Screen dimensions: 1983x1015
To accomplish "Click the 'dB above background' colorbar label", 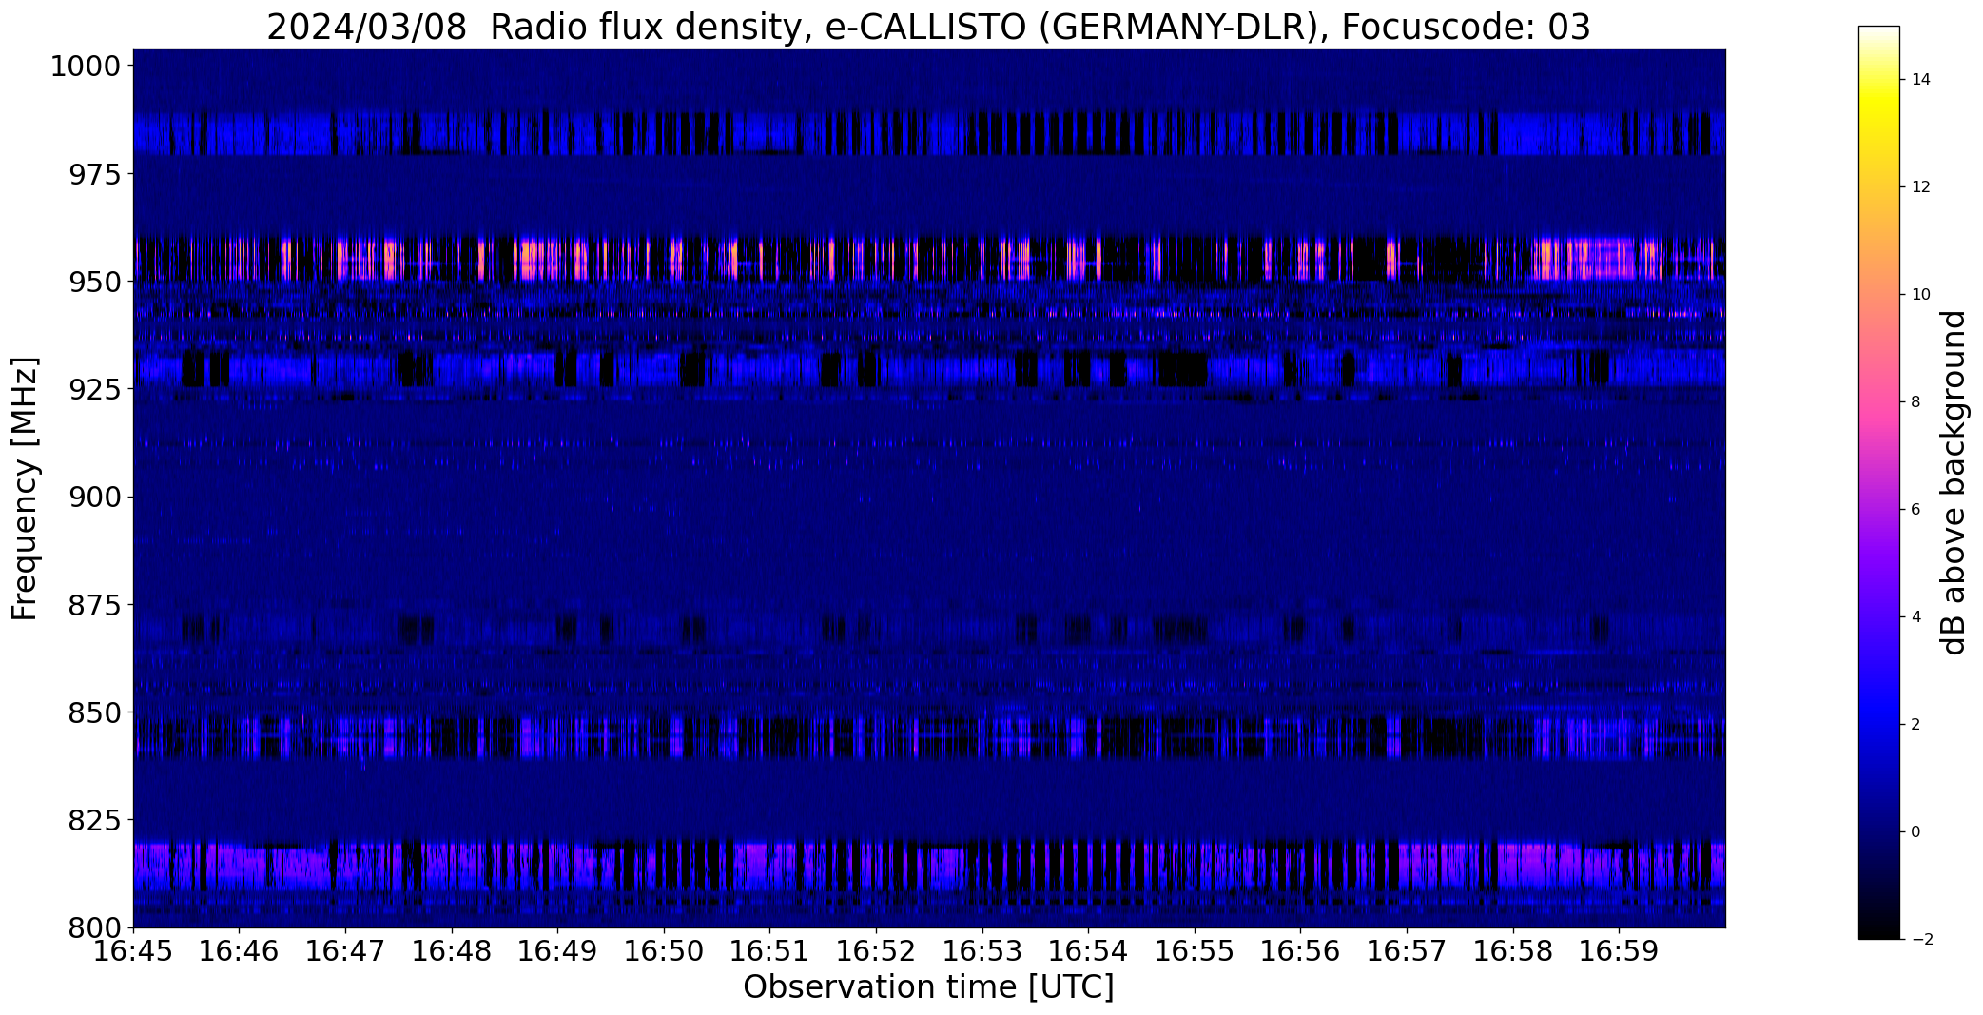I will (1954, 482).
